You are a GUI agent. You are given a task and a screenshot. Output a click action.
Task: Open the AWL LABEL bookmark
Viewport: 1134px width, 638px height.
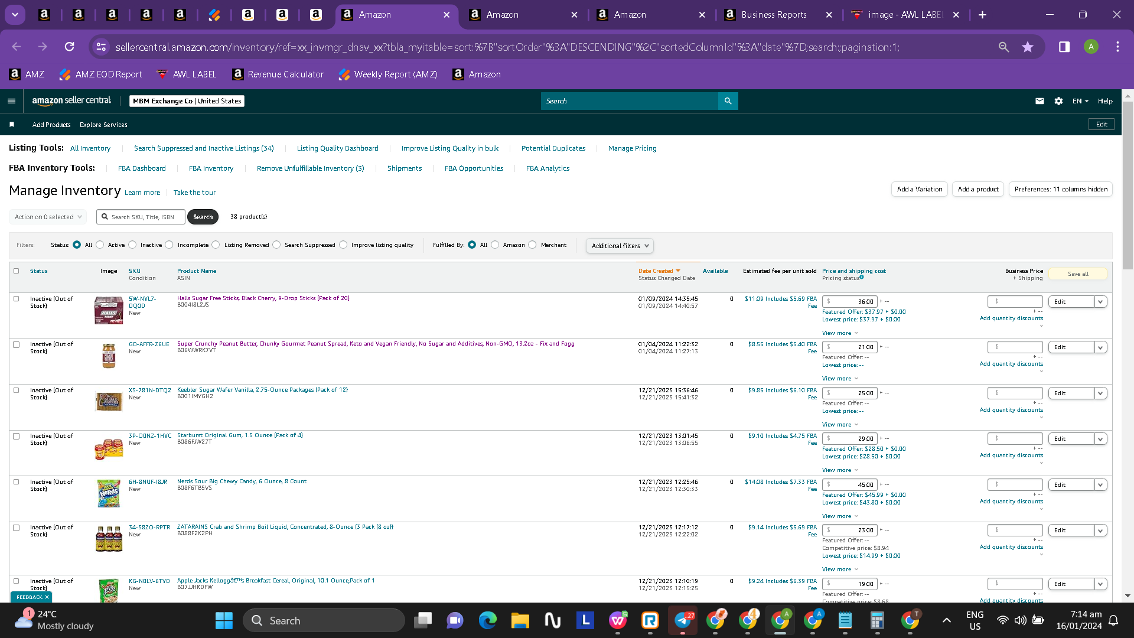[x=187, y=74]
